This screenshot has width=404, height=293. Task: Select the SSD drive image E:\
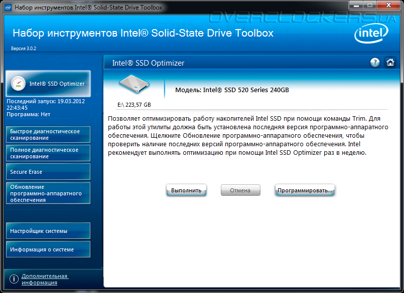pyautogui.click(x=134, y=84)
